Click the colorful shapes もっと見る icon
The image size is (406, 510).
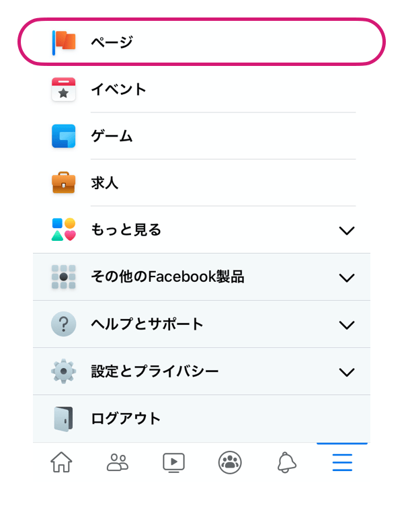tap(64, 229)
